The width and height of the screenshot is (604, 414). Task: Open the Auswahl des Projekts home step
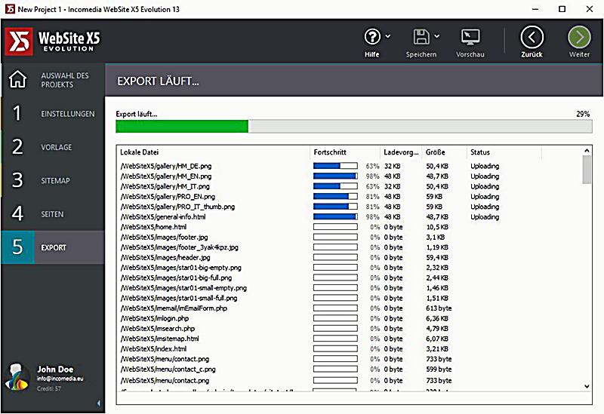[x=53, y=80]
